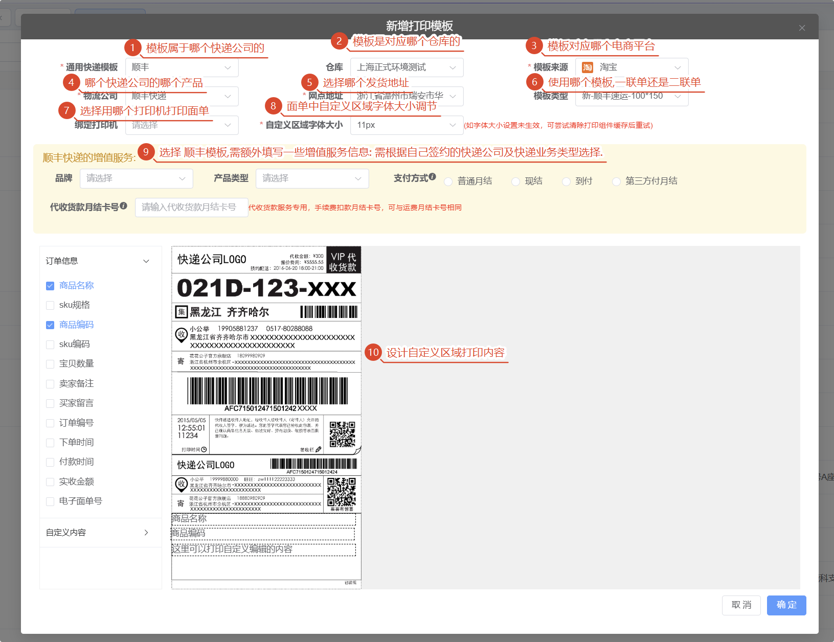Select the 商品编码 custom field on label
The image size is (834, 642).
coord(262,534)
